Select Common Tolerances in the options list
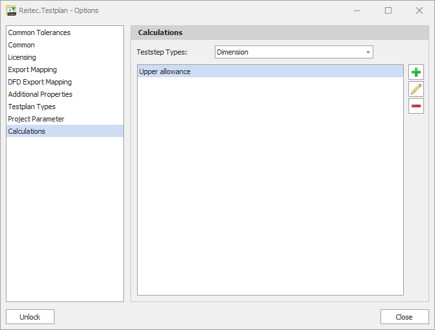 click(39, 32)
